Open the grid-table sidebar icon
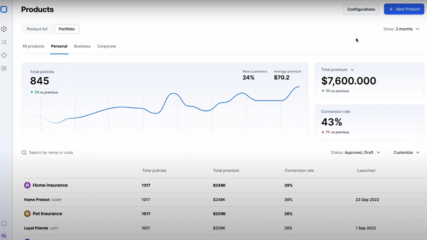Screen dimensions: 427x240 pyautogui.click(x=4, y=68)
